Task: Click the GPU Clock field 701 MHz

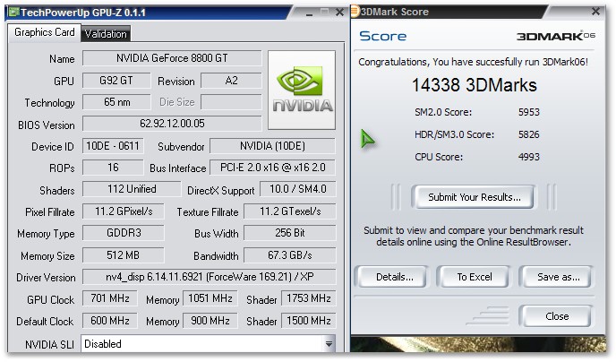Action: click(x=109, y=298)
